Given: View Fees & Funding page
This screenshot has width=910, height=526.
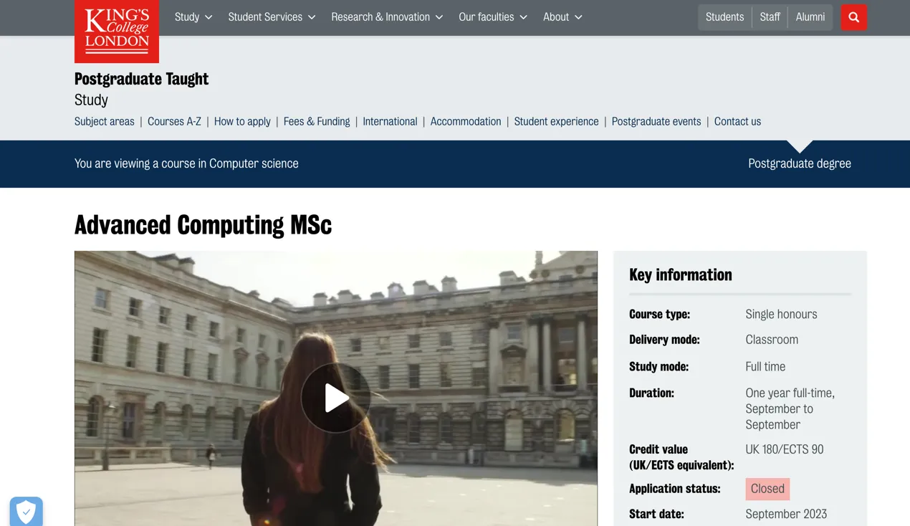Looking at the screenshot, I should (x=317, y=122).
